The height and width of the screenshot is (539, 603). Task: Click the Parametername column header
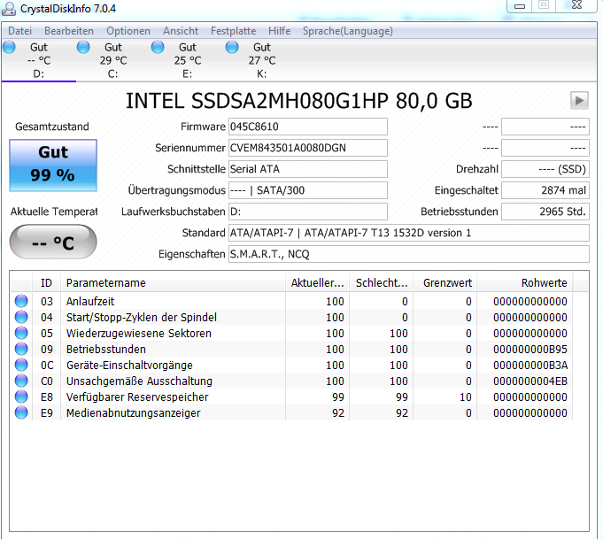point(173,283)
